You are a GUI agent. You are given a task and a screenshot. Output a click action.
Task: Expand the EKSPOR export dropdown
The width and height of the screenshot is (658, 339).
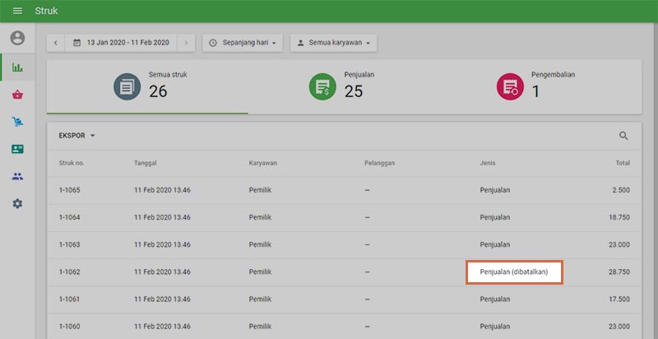click(77, 136)
